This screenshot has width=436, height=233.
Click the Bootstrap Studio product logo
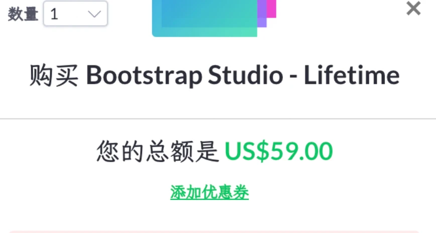(x=214, y=19)
